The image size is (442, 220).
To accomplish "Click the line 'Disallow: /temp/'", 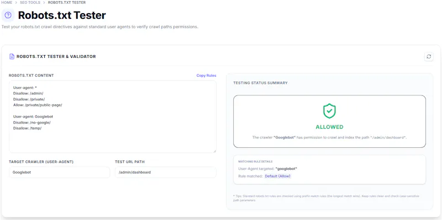I will [x=27, y=128].
